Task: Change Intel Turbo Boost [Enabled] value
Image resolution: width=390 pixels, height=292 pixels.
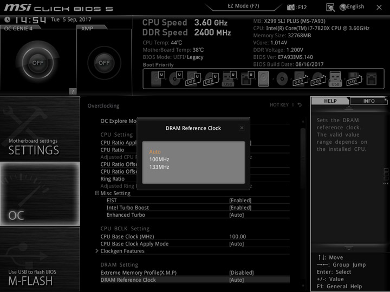Action: (x=240, y=208)
